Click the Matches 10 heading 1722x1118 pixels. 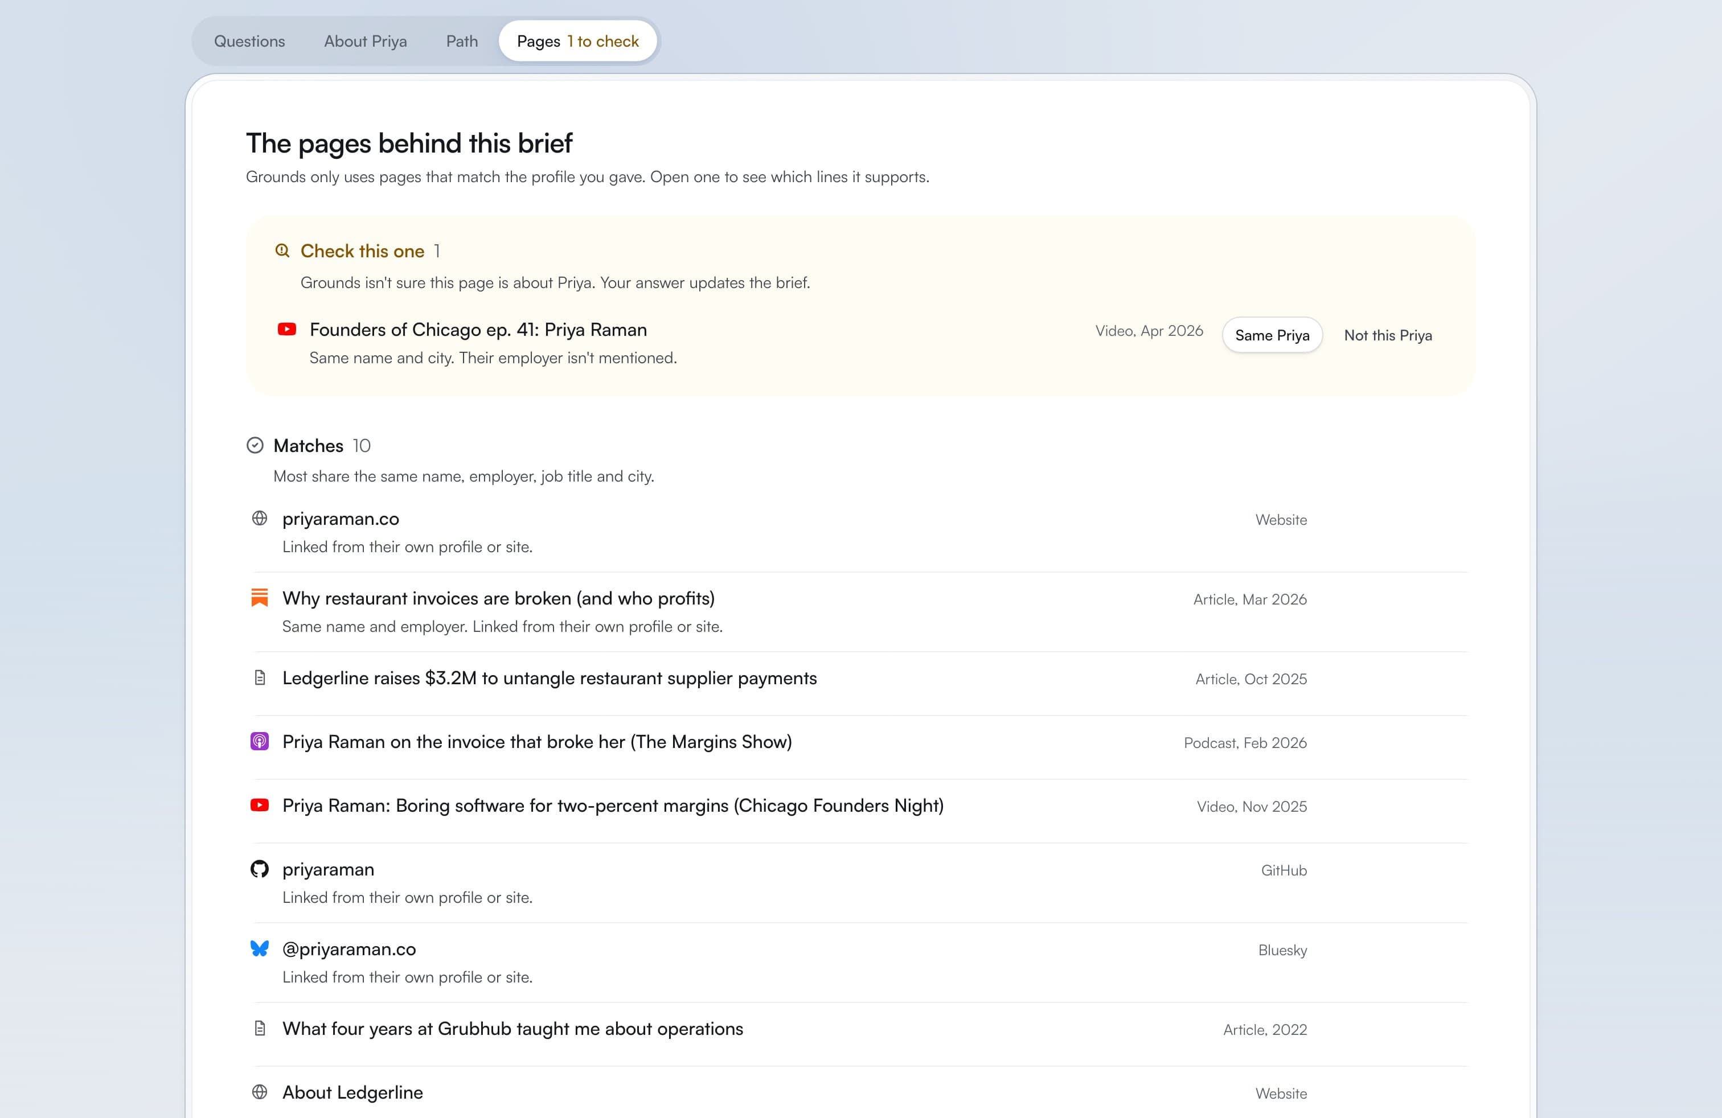322,446
